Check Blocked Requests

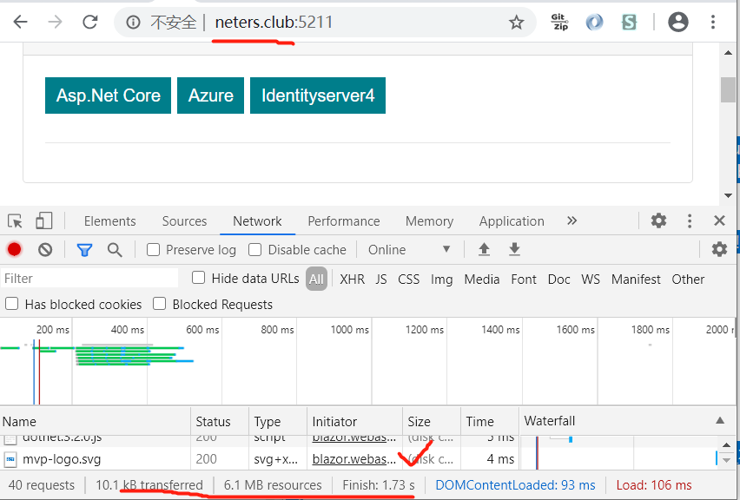click(160, 304)
